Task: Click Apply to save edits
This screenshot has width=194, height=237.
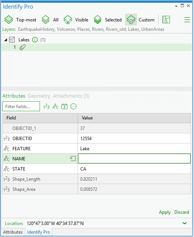Action: (165, 212)
